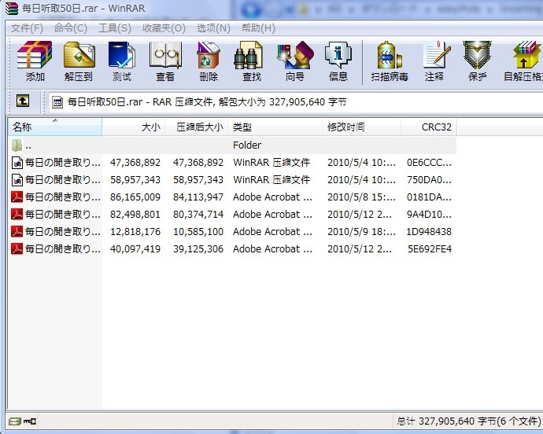Click the date 2010/5/8 15:... cell

[x=361, y=197]
